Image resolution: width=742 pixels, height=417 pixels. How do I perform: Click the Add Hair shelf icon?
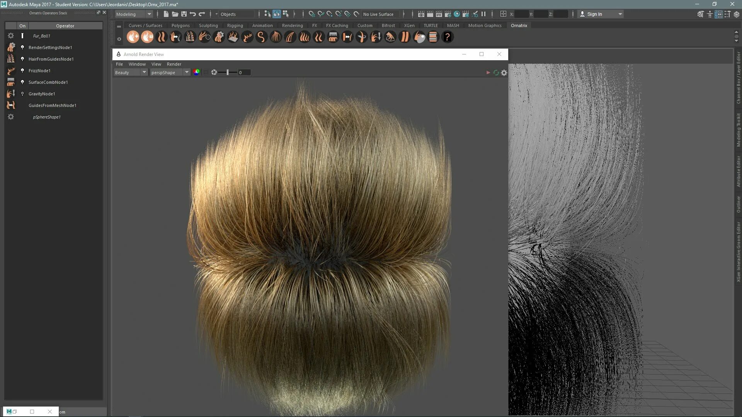click(x=133, y=37)
